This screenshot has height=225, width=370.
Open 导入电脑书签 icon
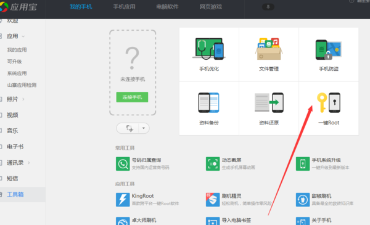tap(213, 221)
